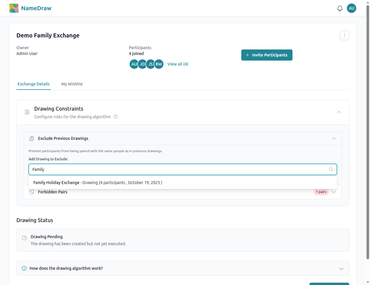
Task: Select Family Holiday Exchange drawing suggestion
Action: pos(98,183)
